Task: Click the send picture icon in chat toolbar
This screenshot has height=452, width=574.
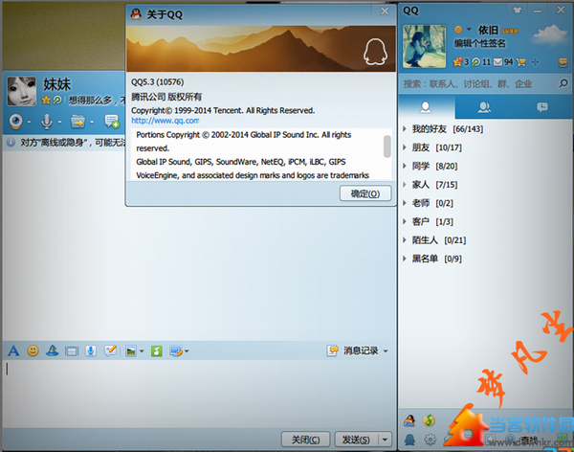Action: pyautogui.click(x=131, y=351)
